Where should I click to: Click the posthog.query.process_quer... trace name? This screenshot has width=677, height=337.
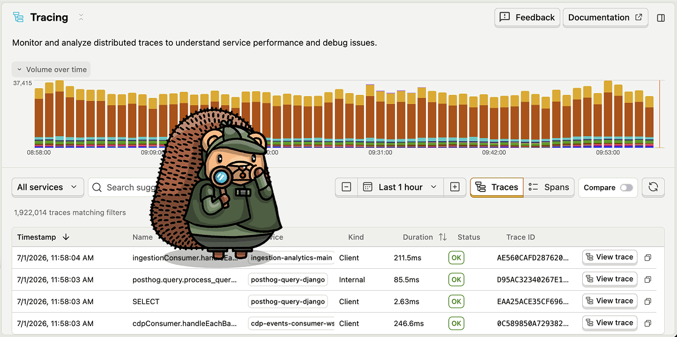[185, 280]
